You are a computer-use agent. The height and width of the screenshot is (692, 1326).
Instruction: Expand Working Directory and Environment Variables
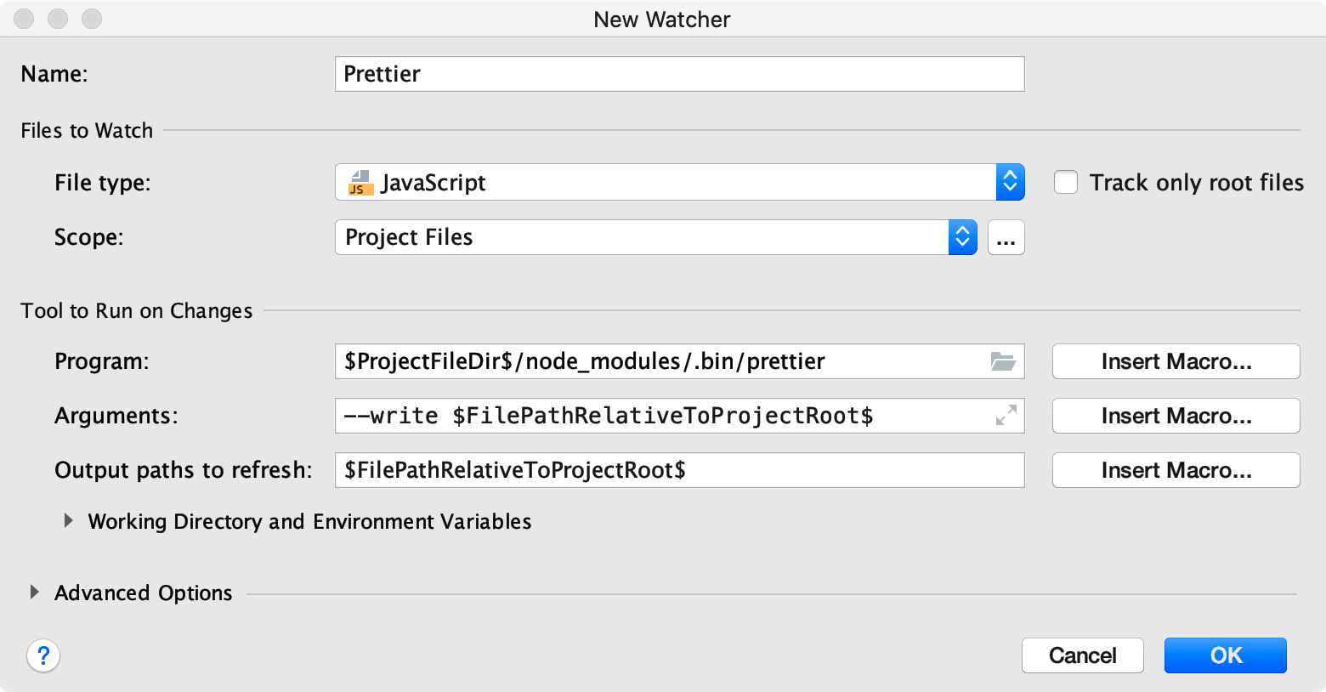click(x=69, y=521)
